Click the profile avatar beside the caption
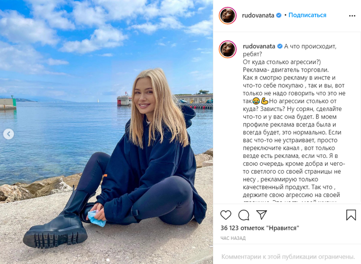Screen dimensions: 361x264 pos(227,49)
